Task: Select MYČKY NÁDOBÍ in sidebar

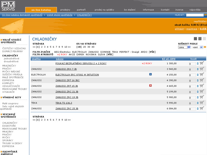Action: (x=11, y=72)
